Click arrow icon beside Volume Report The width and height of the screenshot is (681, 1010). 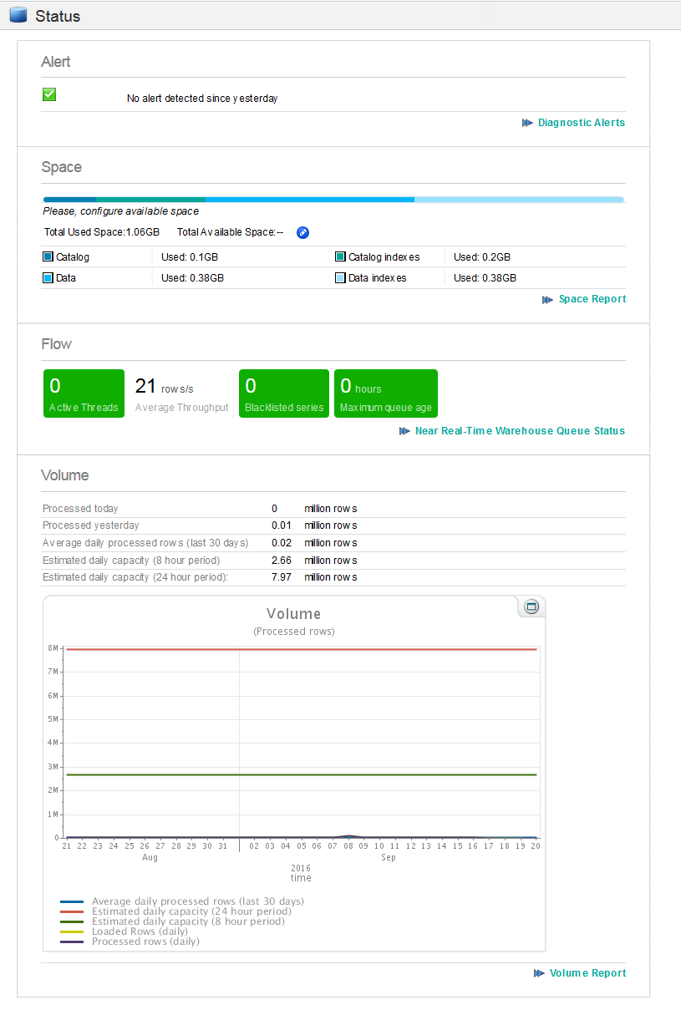[x=539, y=973]
